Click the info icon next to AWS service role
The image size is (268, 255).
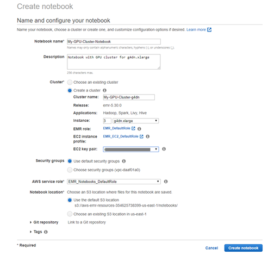point(166,182)
